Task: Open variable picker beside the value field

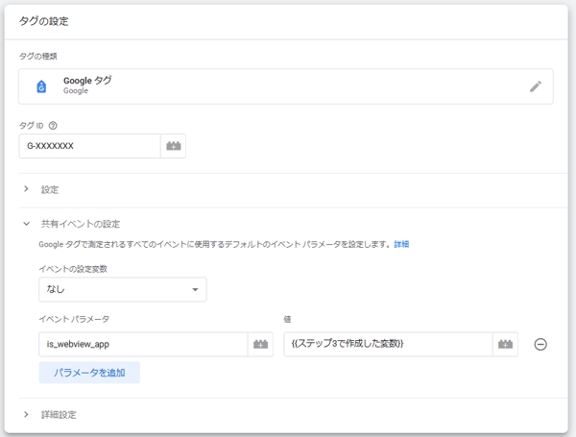Action: [x=505, y=344]
